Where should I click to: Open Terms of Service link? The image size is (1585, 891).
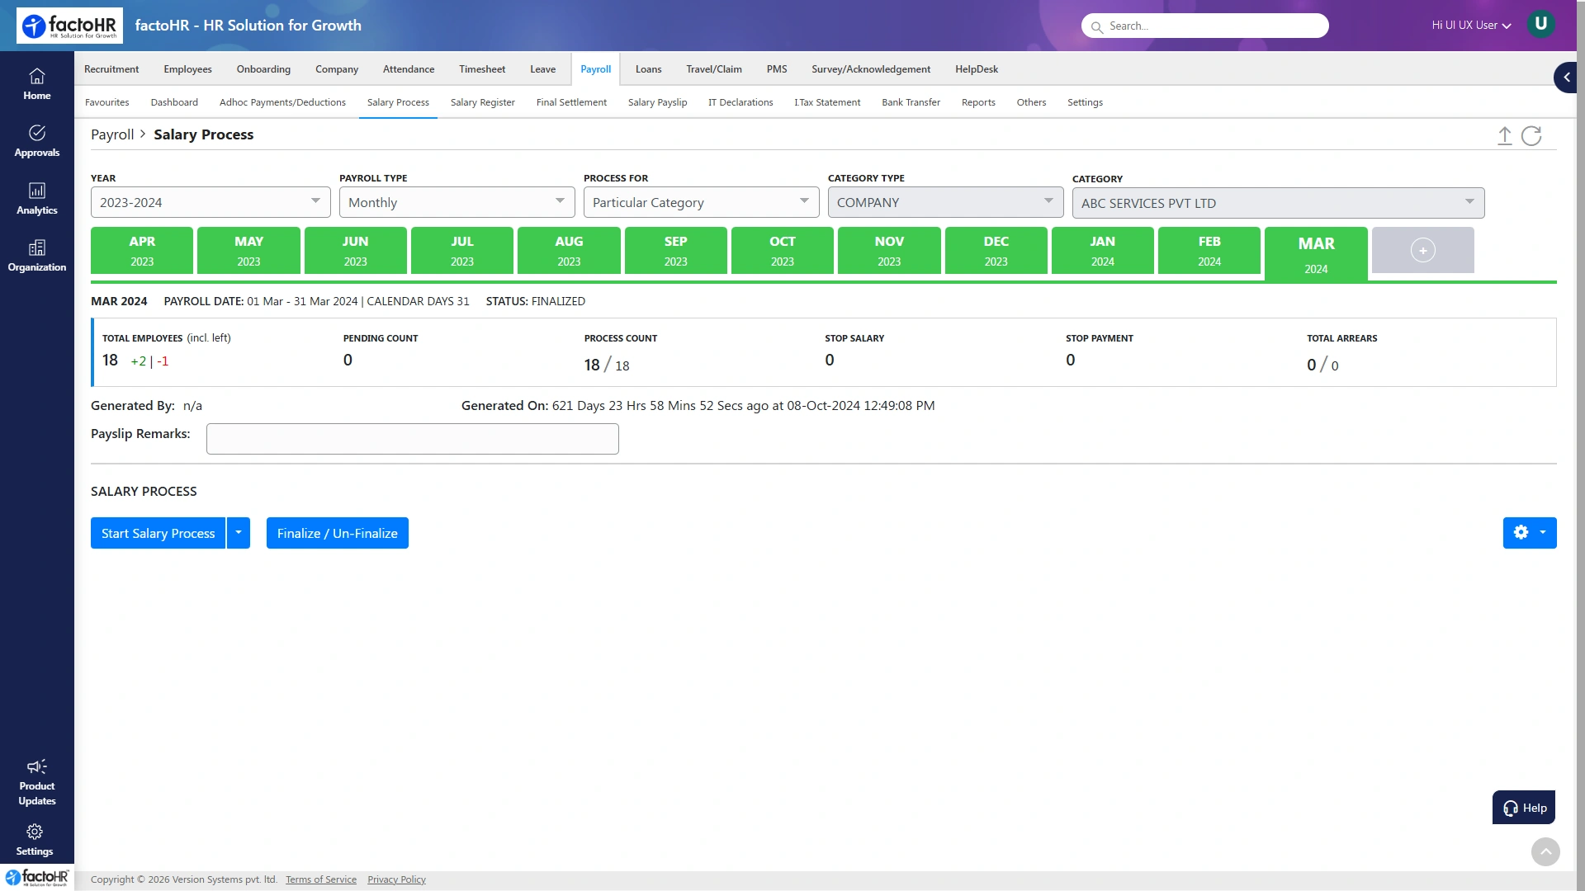point(321,879)
